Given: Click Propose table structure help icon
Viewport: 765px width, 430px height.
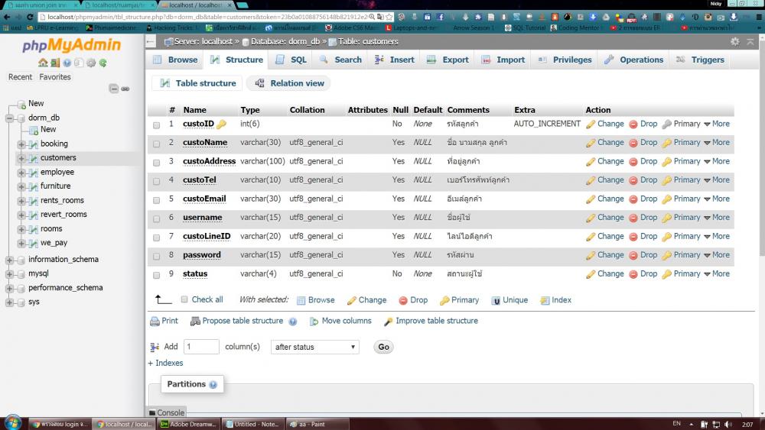Looking at the screenshot, I should click(x=293, y=322).
